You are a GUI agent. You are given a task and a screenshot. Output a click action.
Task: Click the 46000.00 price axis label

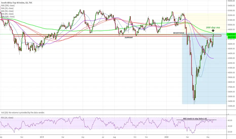[x=231, y=44]
